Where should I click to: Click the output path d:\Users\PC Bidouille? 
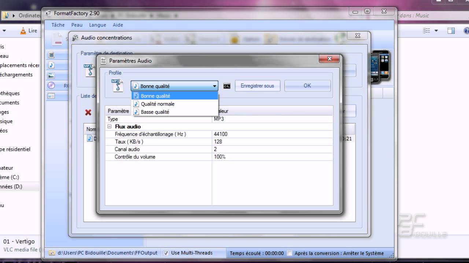(107, 253)
